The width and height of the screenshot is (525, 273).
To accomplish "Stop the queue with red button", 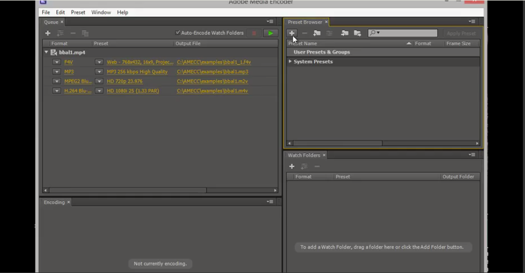I will click(x=254, y=33).
